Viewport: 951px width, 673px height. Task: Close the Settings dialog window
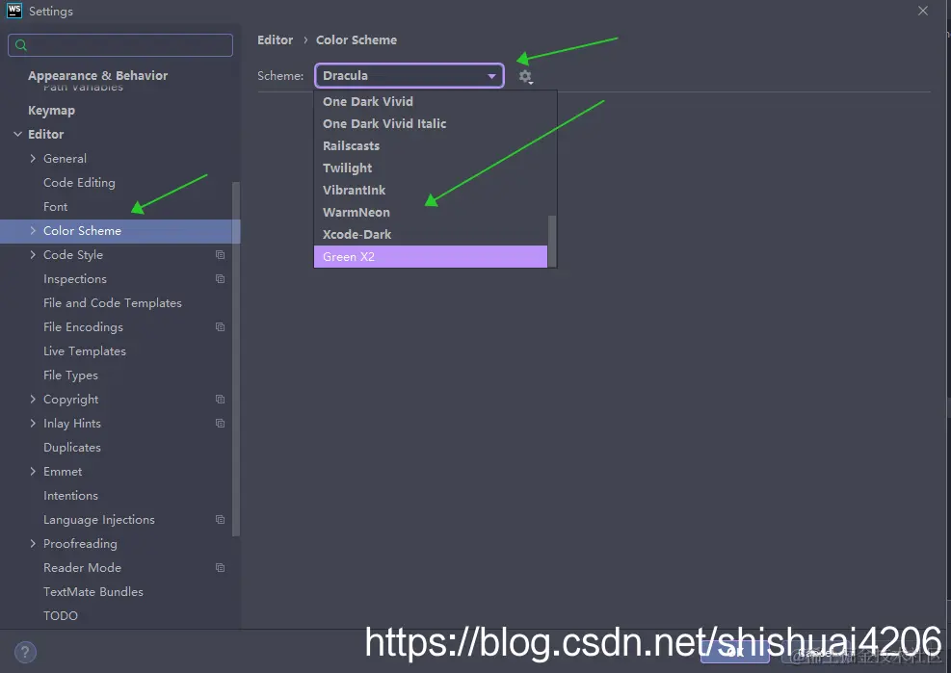(922, 11)
